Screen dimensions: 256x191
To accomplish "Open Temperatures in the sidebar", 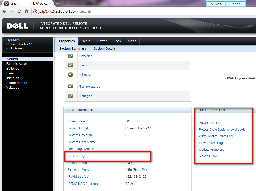I will (x=17, y=83).
